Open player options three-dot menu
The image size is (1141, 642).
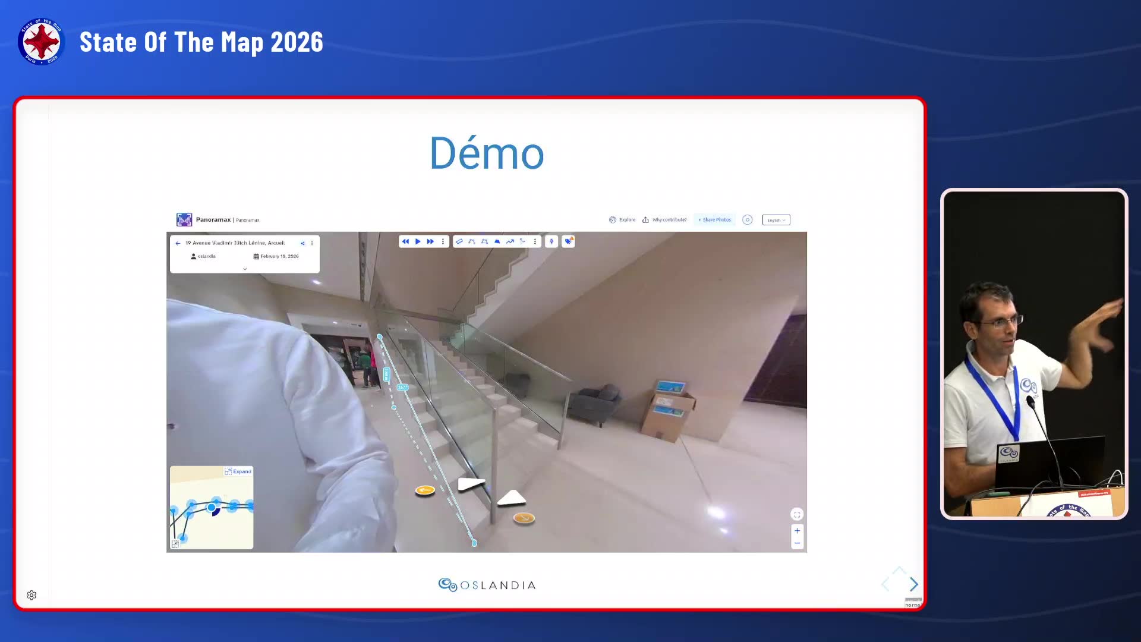443,241
